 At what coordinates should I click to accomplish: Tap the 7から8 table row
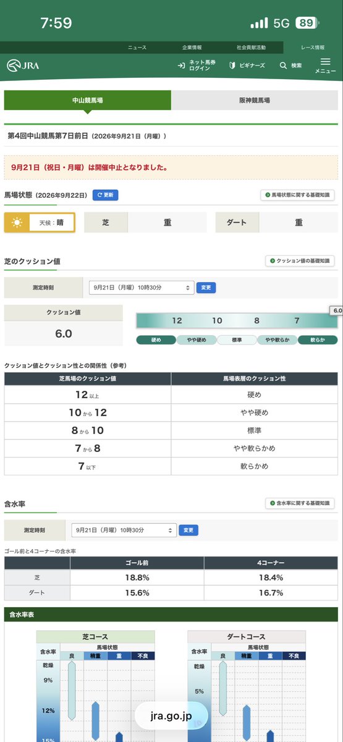click(171, 448)
